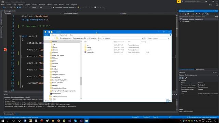Click the Home icon in Solution Explorer toolbar
219x123 pixels.
tap(185, 14)
